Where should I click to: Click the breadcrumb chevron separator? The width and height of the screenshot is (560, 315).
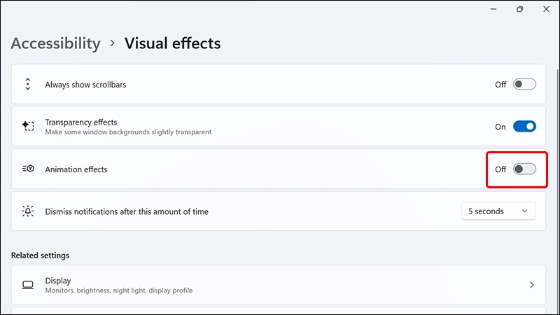tap(113, 43)
